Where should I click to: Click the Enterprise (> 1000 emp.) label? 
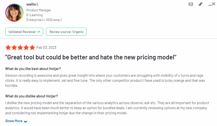pos(44,20)
